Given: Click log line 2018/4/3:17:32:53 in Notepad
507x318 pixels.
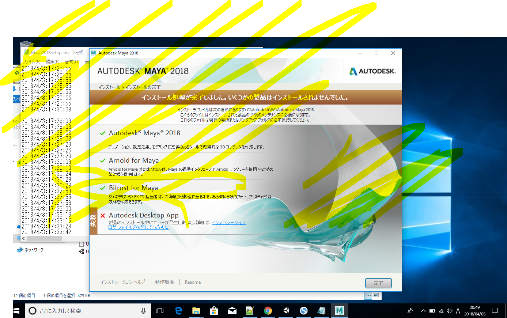Looking at the screenshot, I should coord(46,191).
